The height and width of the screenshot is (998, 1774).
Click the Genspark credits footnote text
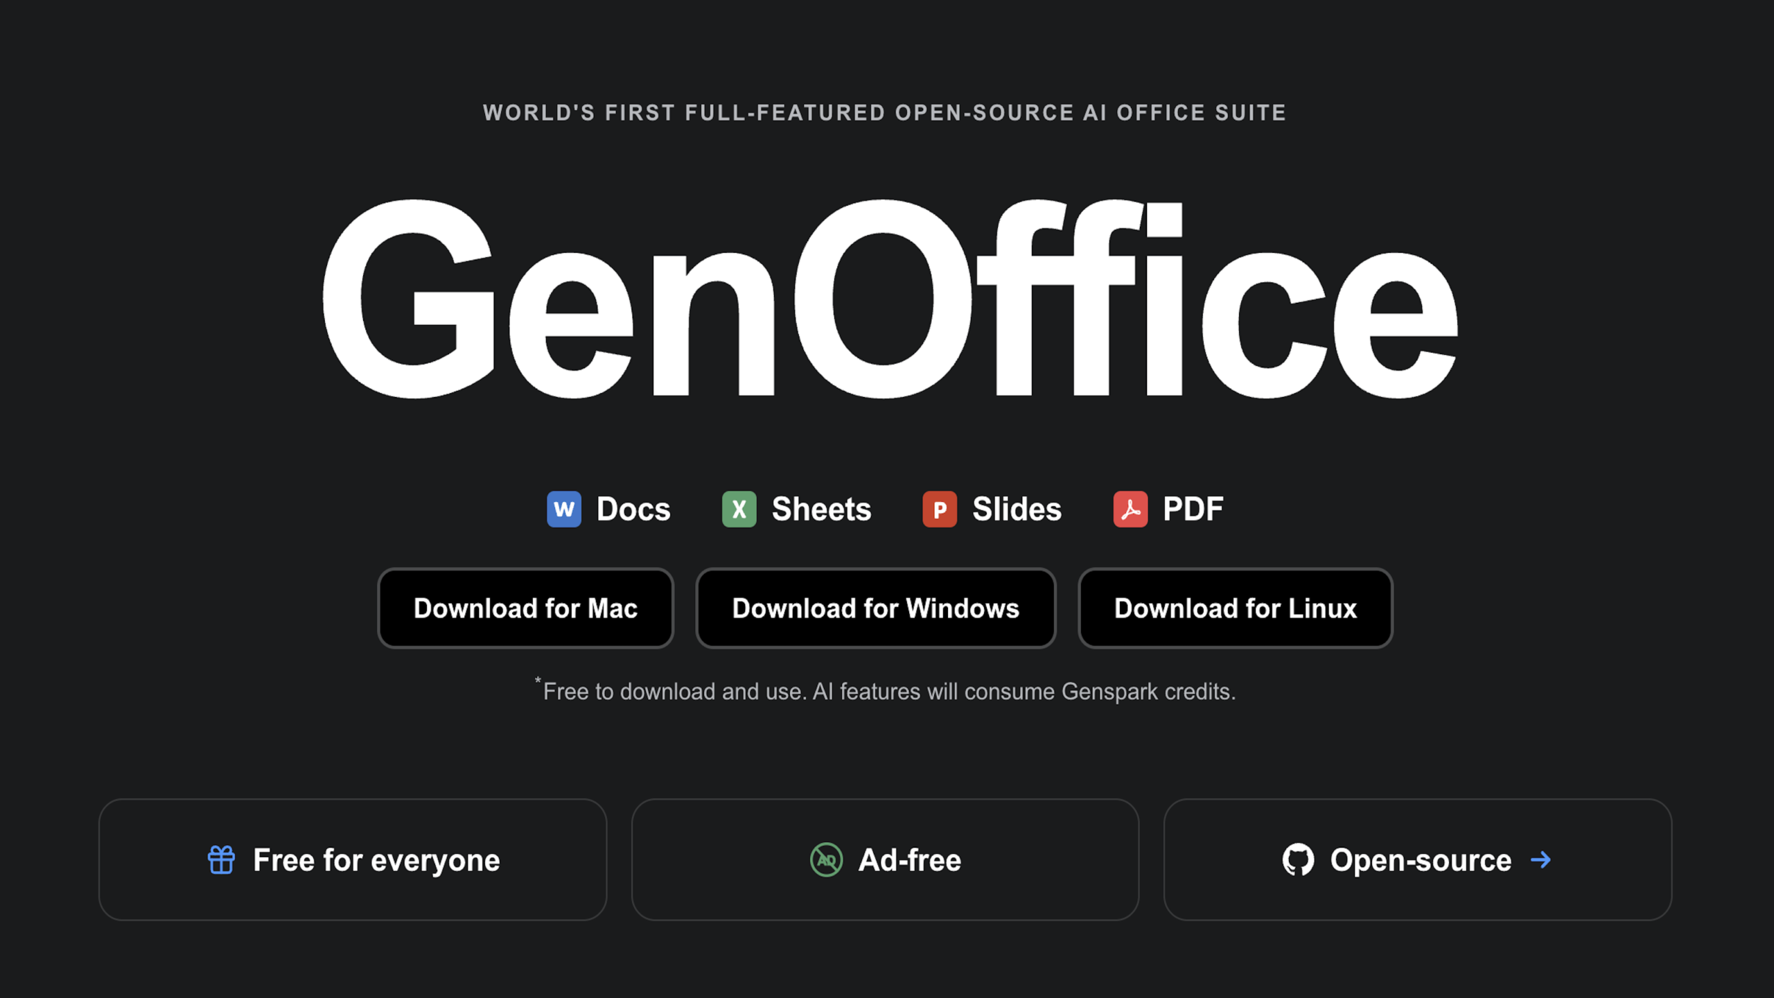click(885, 691)
